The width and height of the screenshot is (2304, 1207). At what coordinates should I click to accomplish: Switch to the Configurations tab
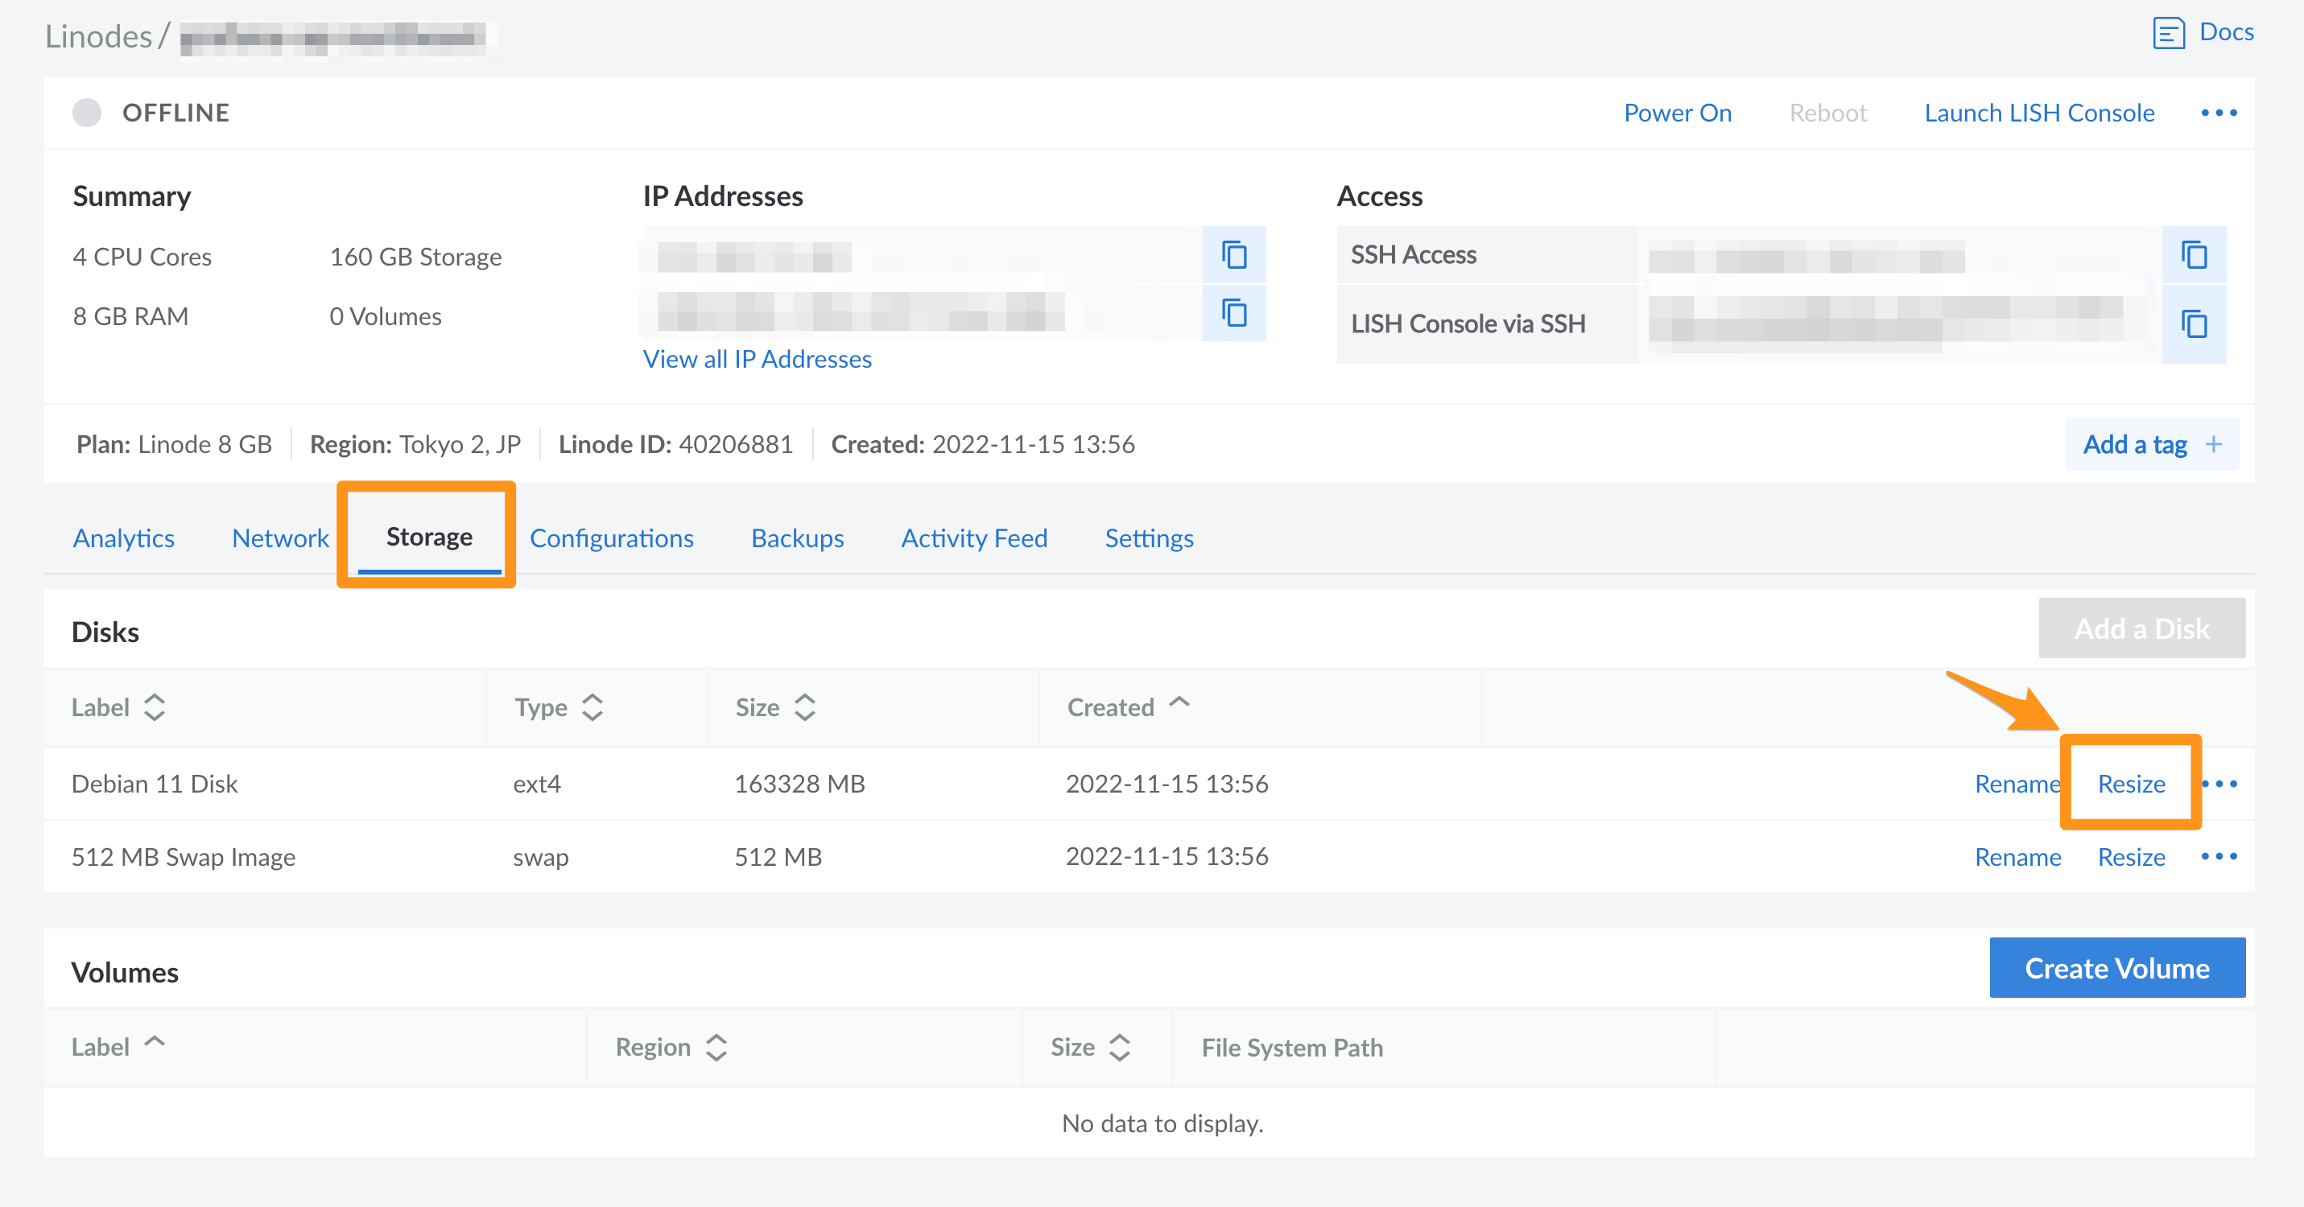pos(612,538)
